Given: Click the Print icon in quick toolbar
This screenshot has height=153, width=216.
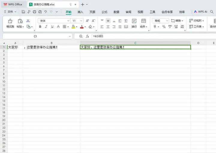Looking at the screenshot, I should 34,12.
